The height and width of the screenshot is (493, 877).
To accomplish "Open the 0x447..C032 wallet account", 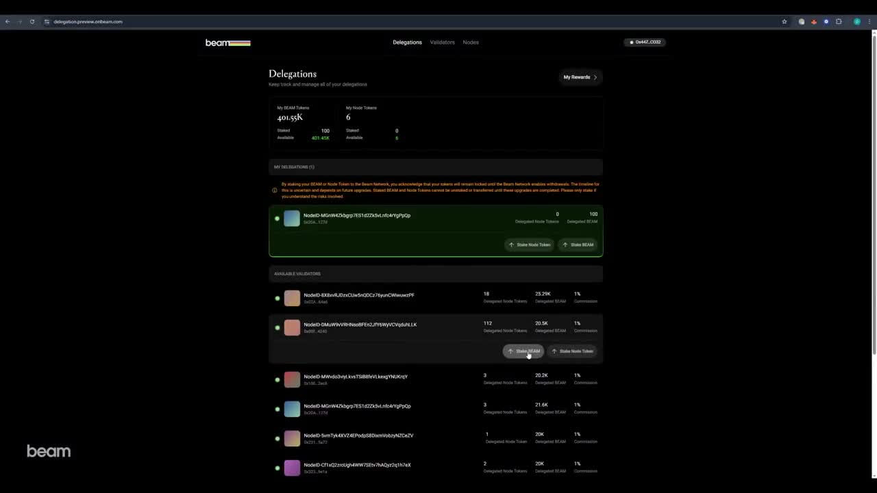I will 644,42.
